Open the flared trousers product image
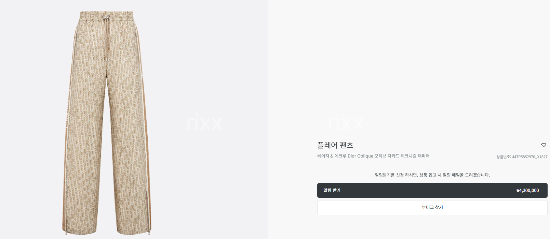 107,123
